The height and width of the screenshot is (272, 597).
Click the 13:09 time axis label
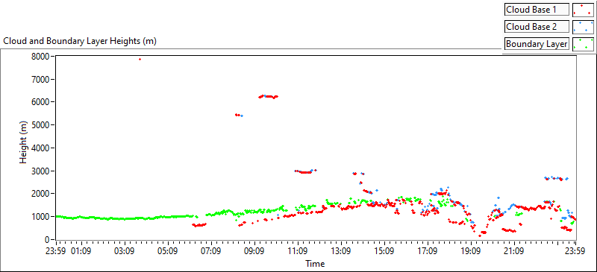coord(341,250)
